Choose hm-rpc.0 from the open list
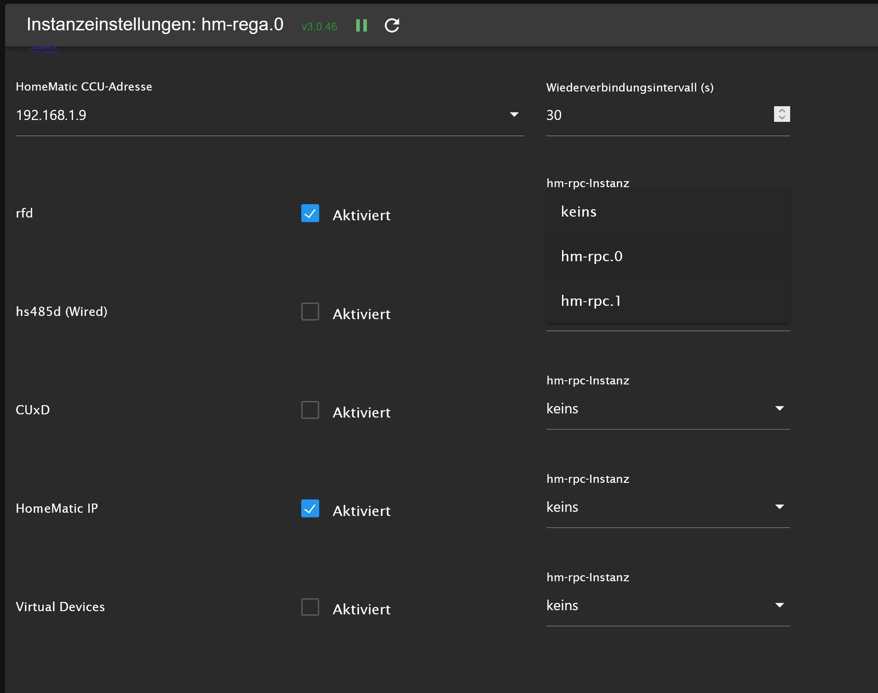Viewport: 878px width, 693px height. click(x=668, y=256)
